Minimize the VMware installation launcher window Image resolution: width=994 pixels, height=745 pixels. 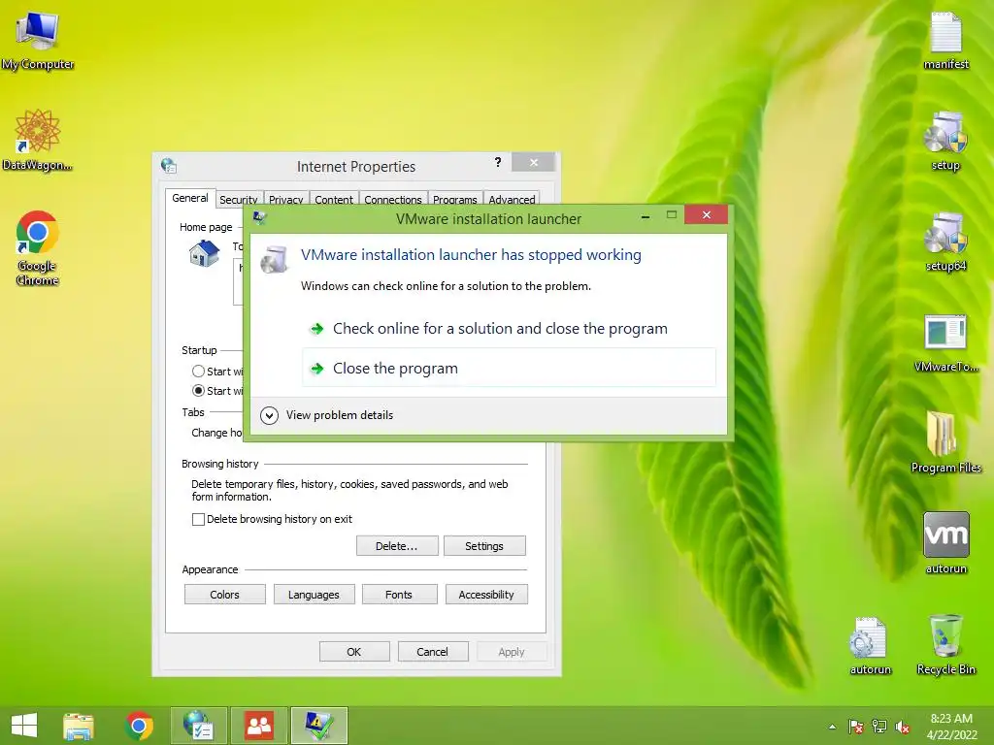(646, 216)
